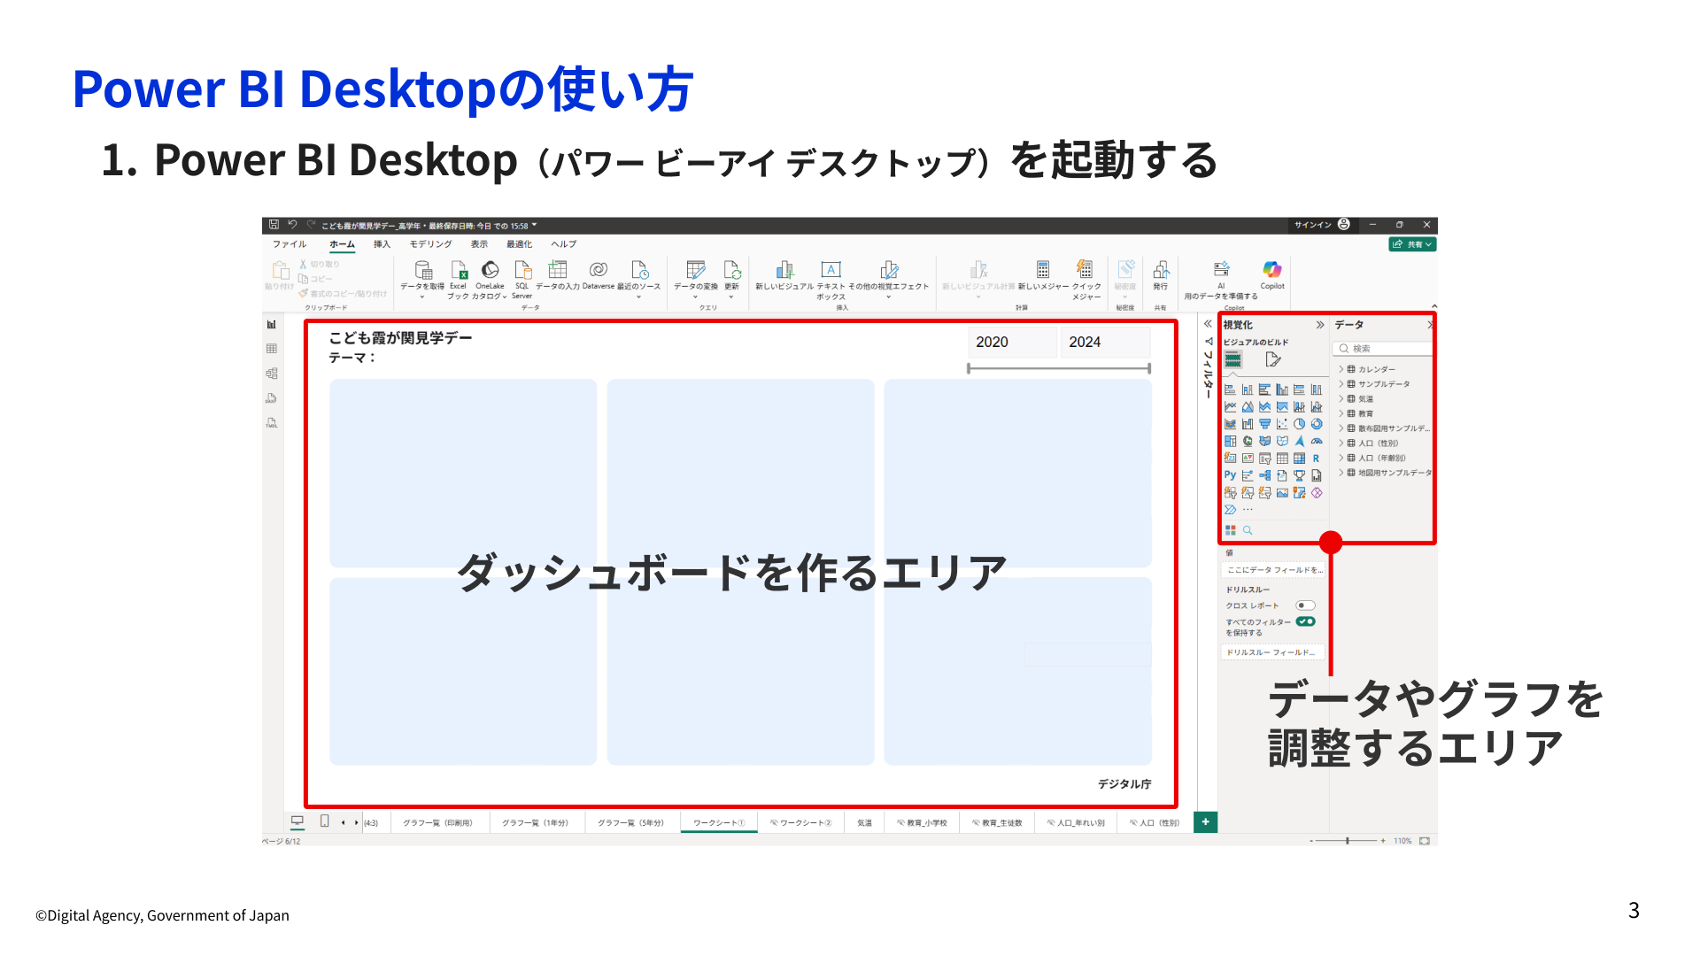Screen dimensions: 1700x956
Task: Open the 共有 dropdown button
Action: point(1412,244)
